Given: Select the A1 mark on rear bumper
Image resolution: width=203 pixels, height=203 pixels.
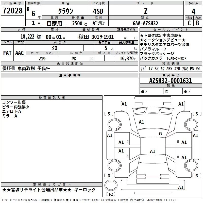Looking at the screenshot, I should click(181, 188).
